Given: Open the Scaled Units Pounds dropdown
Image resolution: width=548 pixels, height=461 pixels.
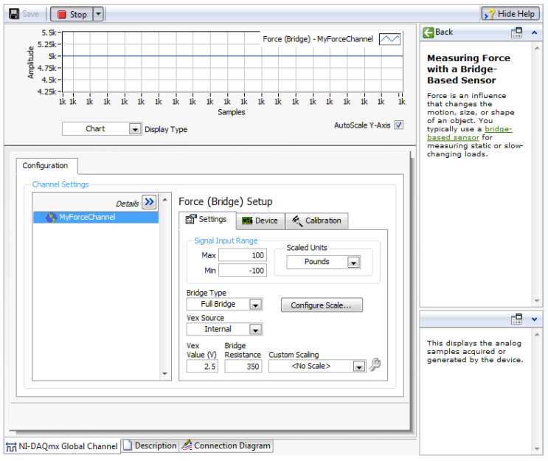Looking at the screenshot, I should click(x=354, y=262).
